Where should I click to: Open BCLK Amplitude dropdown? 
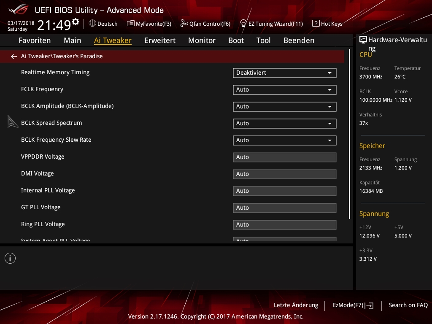coord(285,106)
